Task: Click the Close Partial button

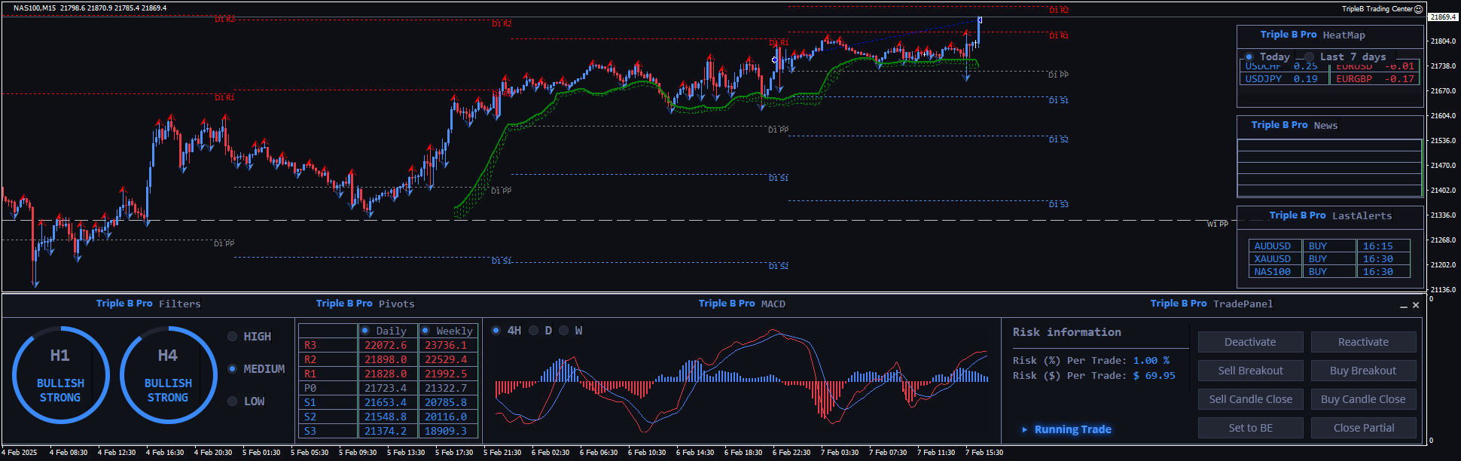Action: pyautogui.click(x=1363, y=428)
